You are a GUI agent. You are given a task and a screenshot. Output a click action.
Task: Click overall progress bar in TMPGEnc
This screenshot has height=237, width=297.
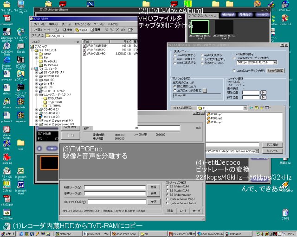(x=136, y=128)
